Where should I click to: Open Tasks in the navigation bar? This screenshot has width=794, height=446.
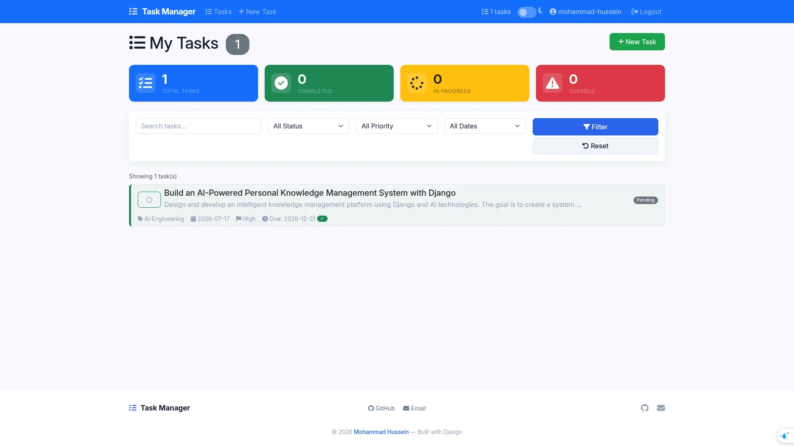click(218, 12)
